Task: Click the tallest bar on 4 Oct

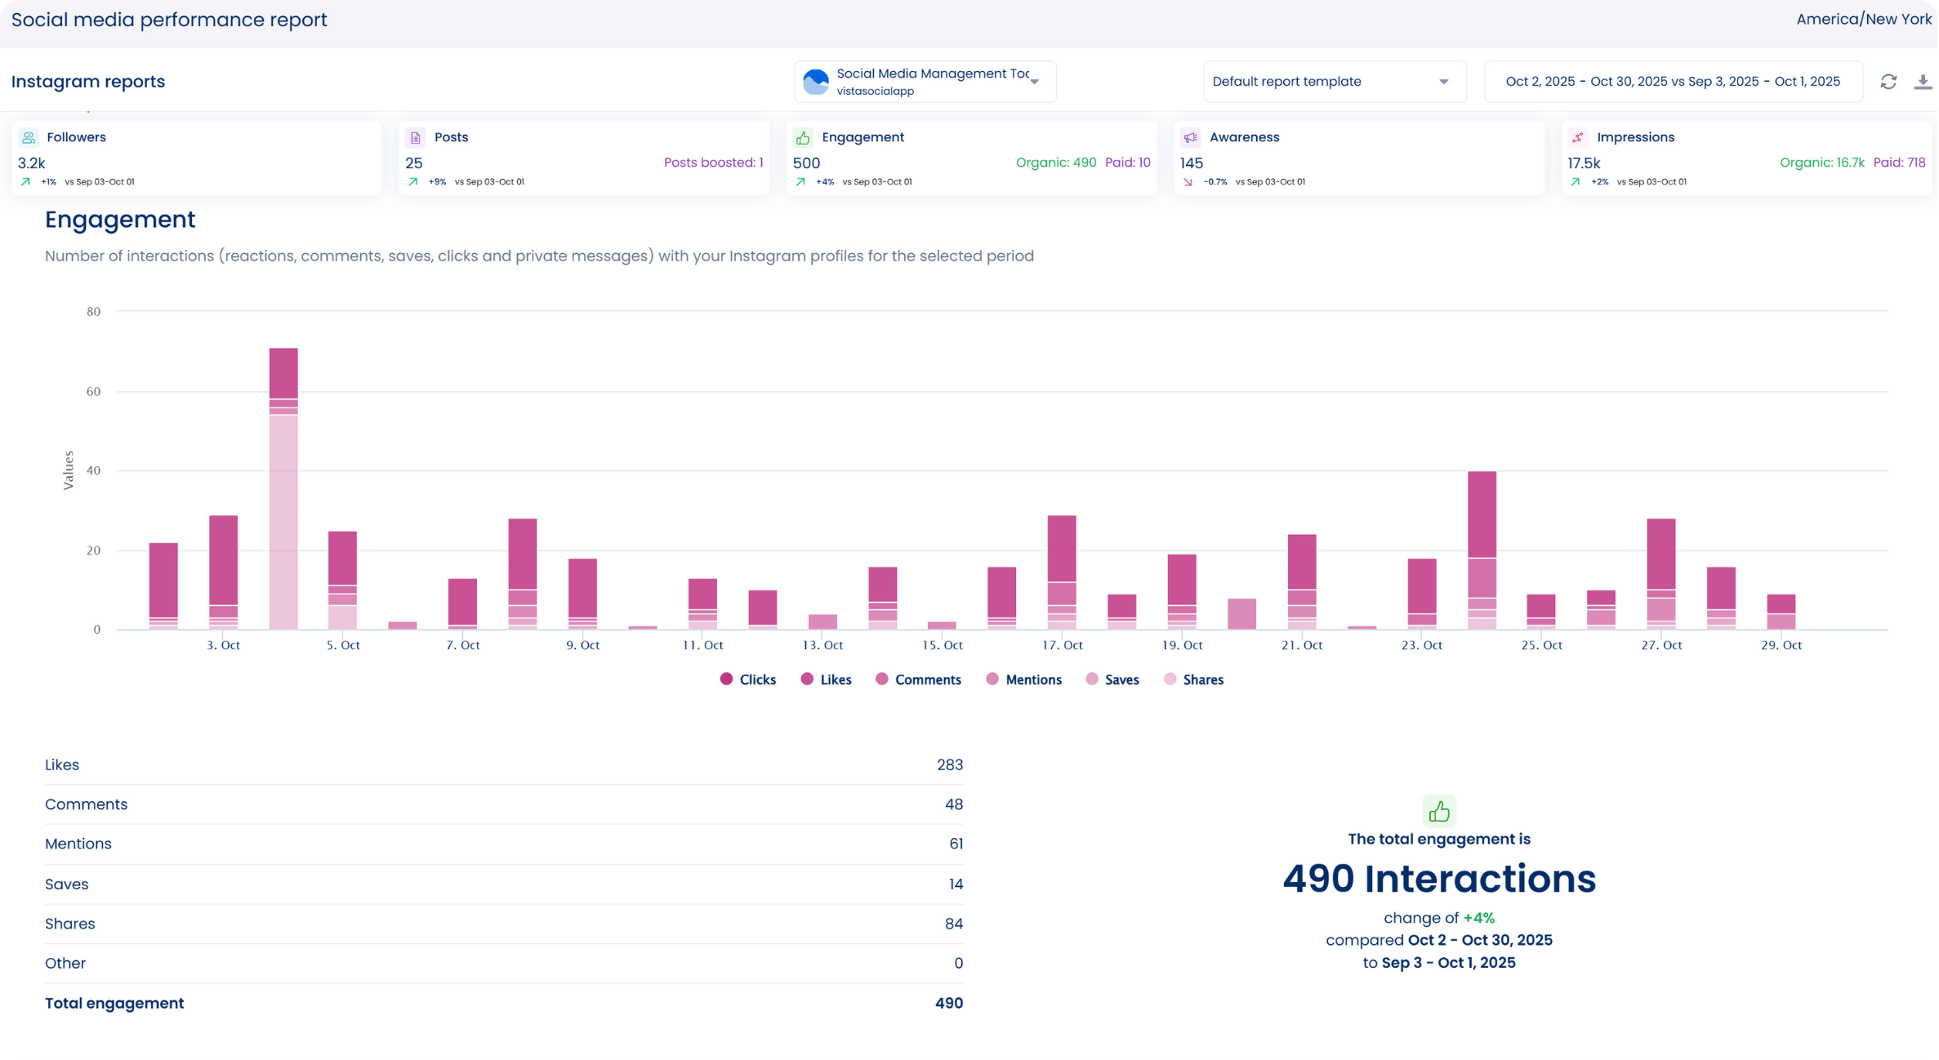Action: (283, 490)
